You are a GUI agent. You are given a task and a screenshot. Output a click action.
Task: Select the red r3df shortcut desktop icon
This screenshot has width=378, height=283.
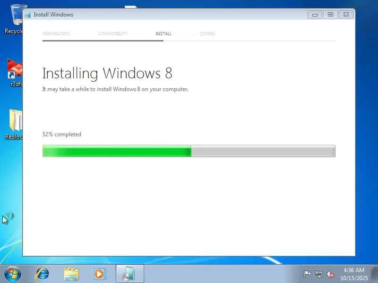click(15, 72)
